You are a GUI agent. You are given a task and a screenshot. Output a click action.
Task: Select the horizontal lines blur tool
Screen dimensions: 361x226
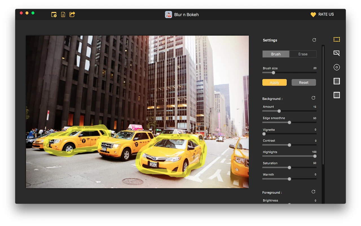point(336,81)
